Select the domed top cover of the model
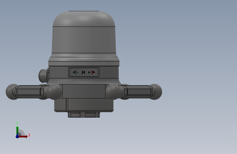This screenshot has width=237, height=154. pyautogui.click(x=84, y=19)
